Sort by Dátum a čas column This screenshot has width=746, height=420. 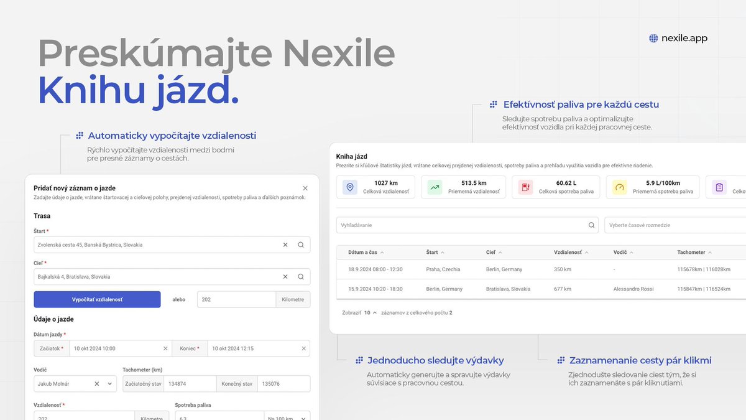coord(366,252)
